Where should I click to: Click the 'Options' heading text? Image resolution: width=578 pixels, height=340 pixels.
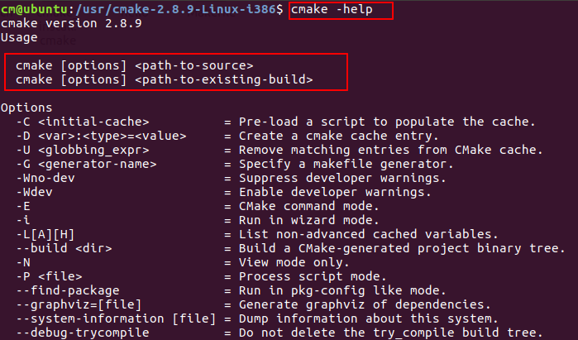pyautogui.click(x=26, y=108)
